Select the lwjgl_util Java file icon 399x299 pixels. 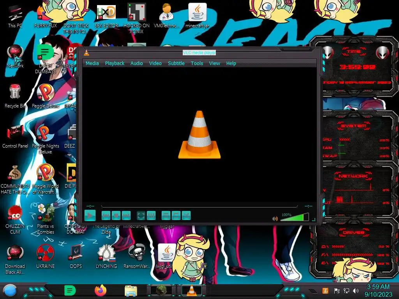(167, 256)
